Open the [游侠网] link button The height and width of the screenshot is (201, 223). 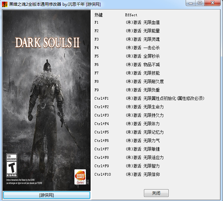click(47, 195)
